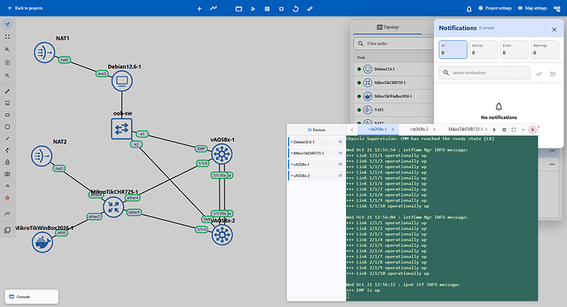The height and width of the screenshot is (307, 567).
Task: Click the center view target icon
Action: click(7, 63)
